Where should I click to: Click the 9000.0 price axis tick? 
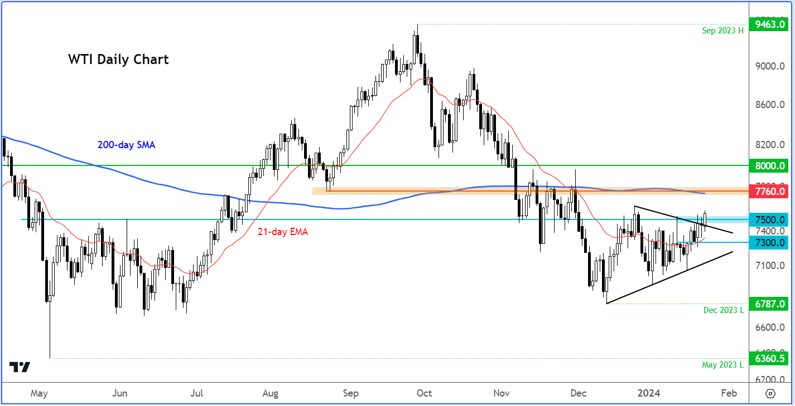769,66
